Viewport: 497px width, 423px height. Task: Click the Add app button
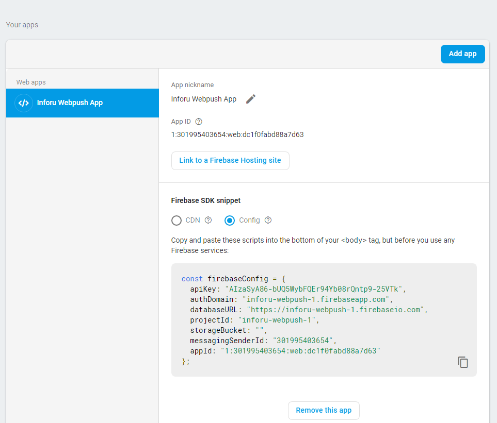[x=462, y=54]
